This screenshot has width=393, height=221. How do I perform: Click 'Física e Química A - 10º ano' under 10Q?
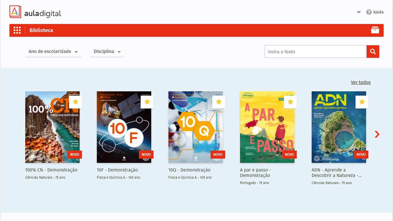click(x=190, y=177)
